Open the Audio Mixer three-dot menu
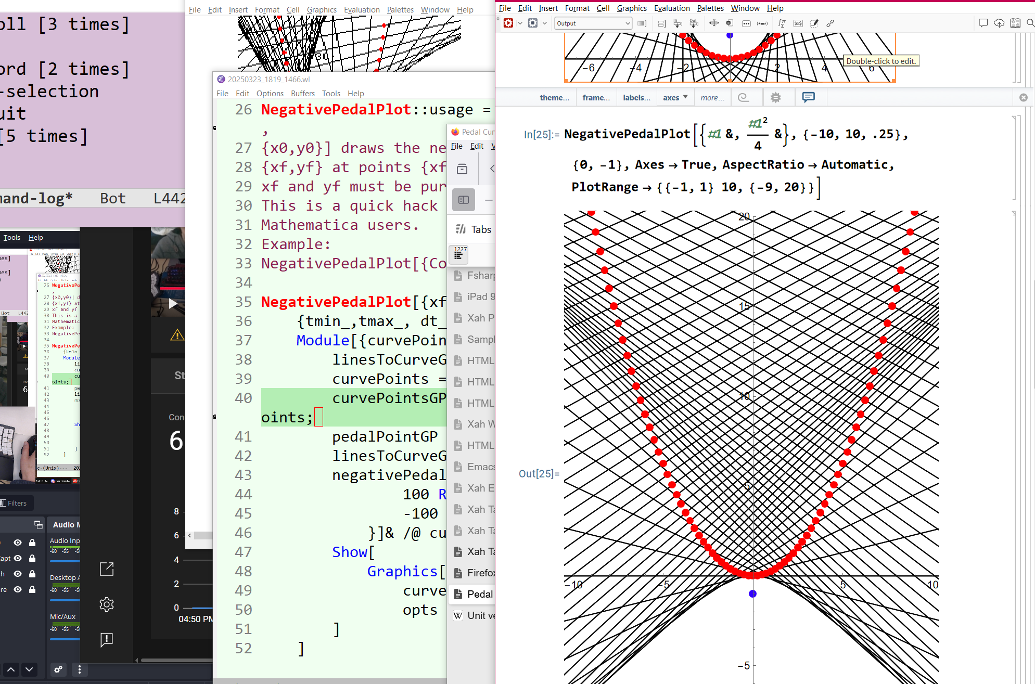The height and width of the screenshot is (684, 1035). (79, 669)
